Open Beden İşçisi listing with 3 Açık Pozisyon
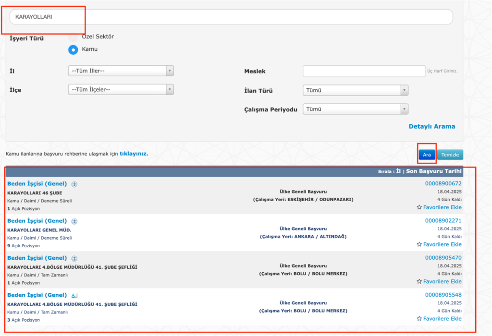Image resolution: width=492 pixels, height=336 pixels. pyautogui.click(x=37, y=295)
